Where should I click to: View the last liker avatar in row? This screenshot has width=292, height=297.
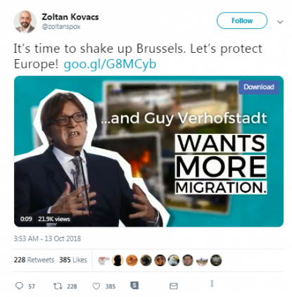pyautogui.click(x=216, y=260)
